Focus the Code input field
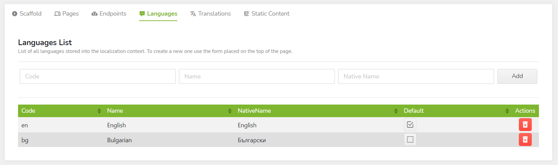The width and height of the screenshot is (558, 165). coord(98,77)
